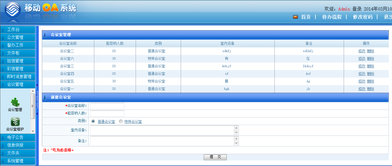Click 删除 link for 会议室六
This screenshot has height=166, width=392.
(370, 59)
